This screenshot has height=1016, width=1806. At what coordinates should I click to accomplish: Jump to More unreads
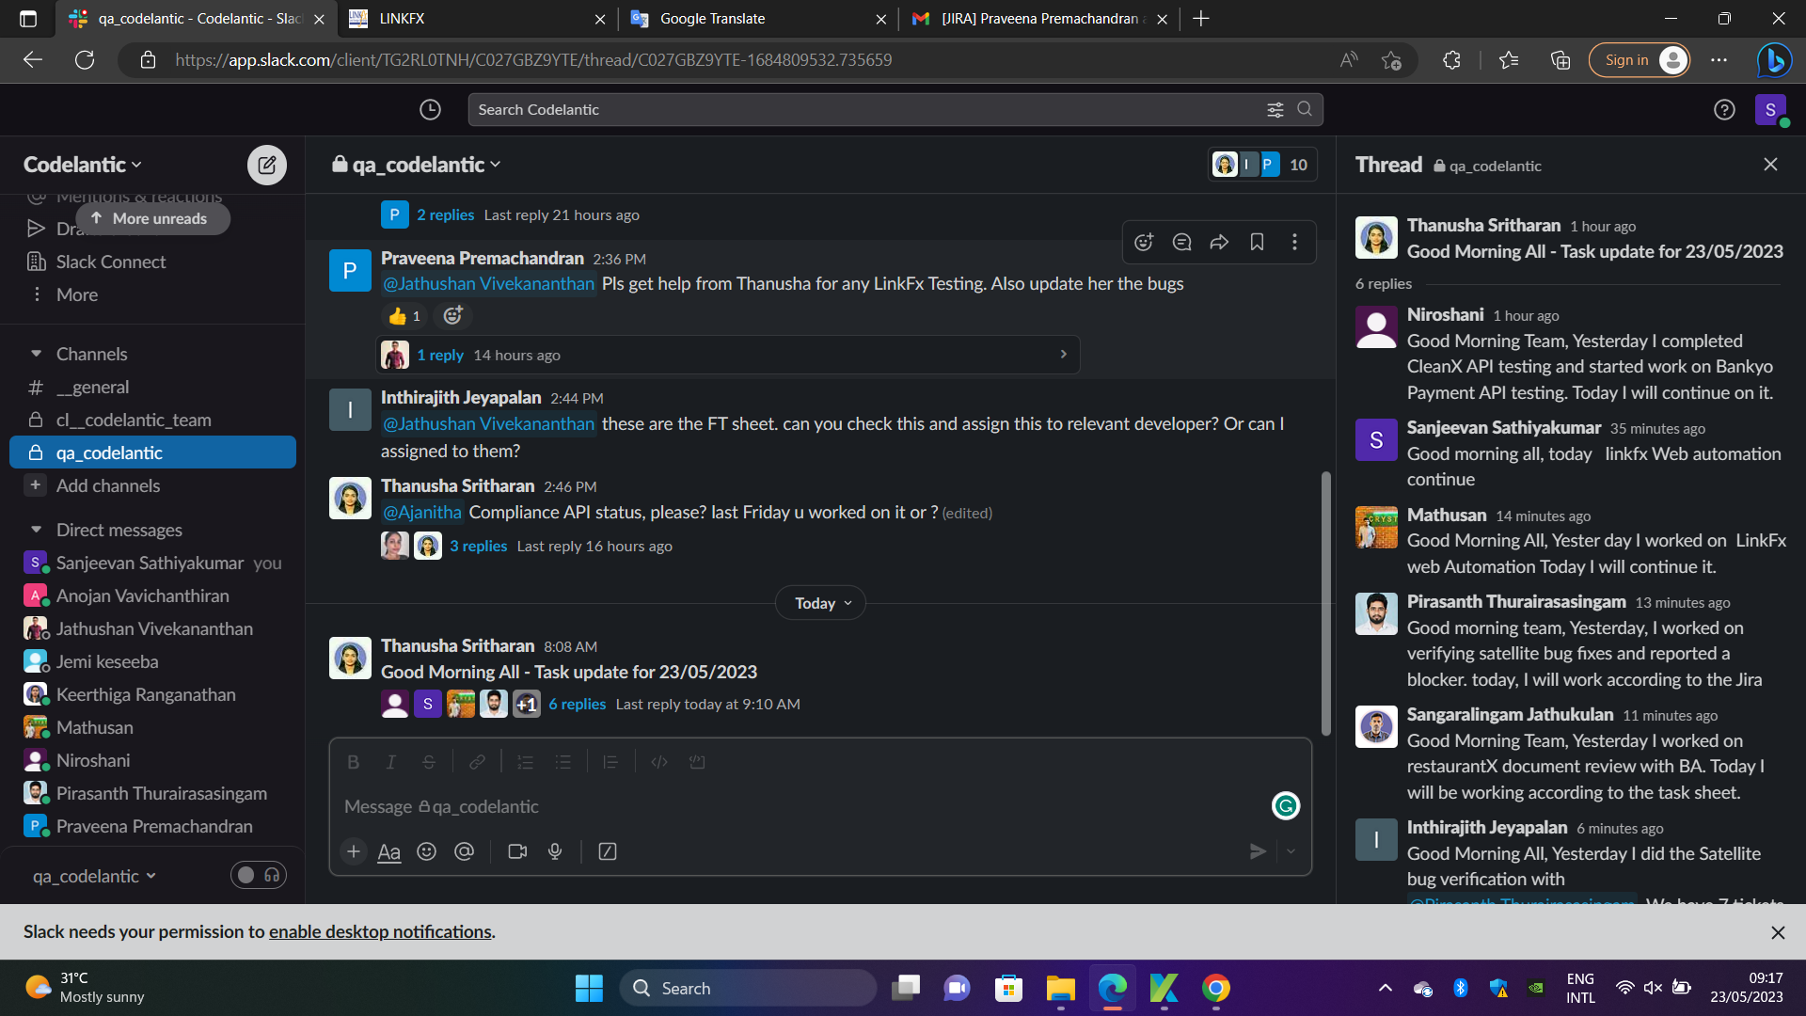(152, 218)
